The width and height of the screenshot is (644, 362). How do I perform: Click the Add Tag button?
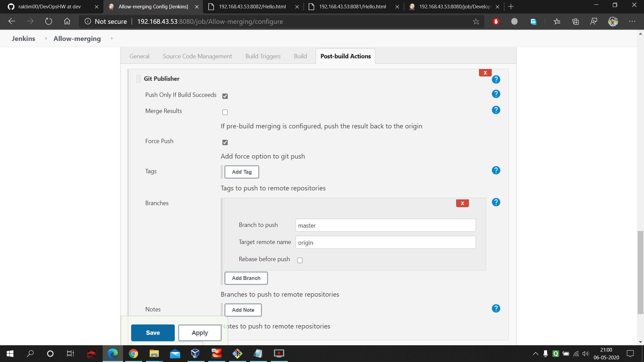242,172
